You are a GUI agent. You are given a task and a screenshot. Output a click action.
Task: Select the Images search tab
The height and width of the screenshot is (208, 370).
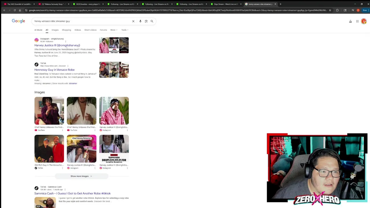click(x=55, y=30)
